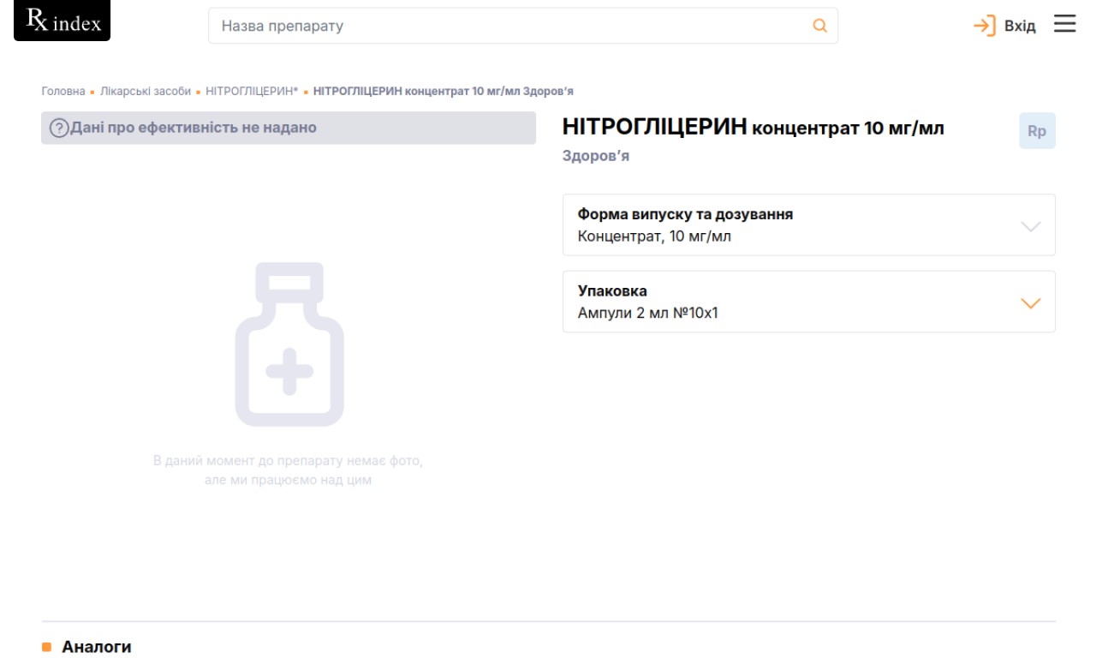This screenshot has width=1096, height=658.
Task: Open the hamburger menu
Action: 1064,24
